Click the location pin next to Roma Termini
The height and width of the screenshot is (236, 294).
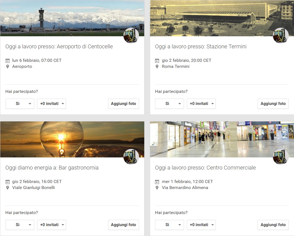coord(157,66)
